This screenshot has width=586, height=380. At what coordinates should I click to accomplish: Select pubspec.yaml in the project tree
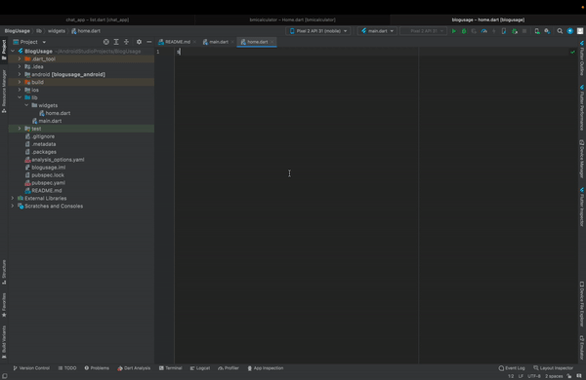(x=48, y=183)
